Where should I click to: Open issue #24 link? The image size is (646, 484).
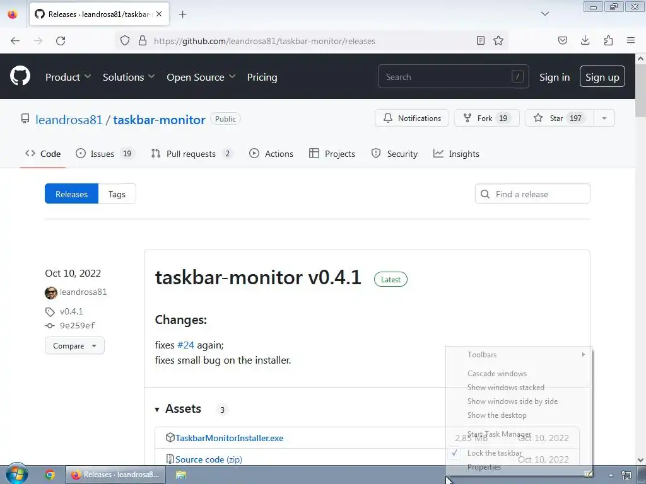[x=185, y=345]
